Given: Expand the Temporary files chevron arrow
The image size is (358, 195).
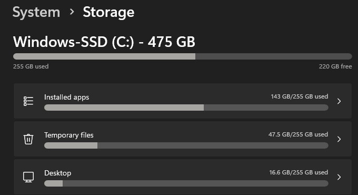Looking at the screenshot, I should pyautogui.click(x=339, y=139).
